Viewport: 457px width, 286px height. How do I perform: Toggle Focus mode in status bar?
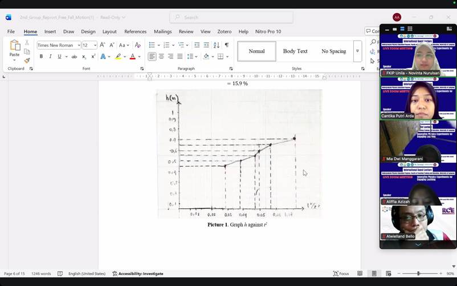(x=341, y=273)
